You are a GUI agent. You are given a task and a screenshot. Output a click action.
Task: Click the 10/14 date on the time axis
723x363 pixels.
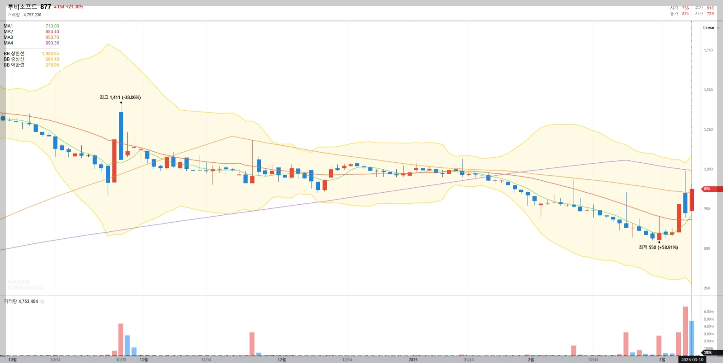point(55,360)
